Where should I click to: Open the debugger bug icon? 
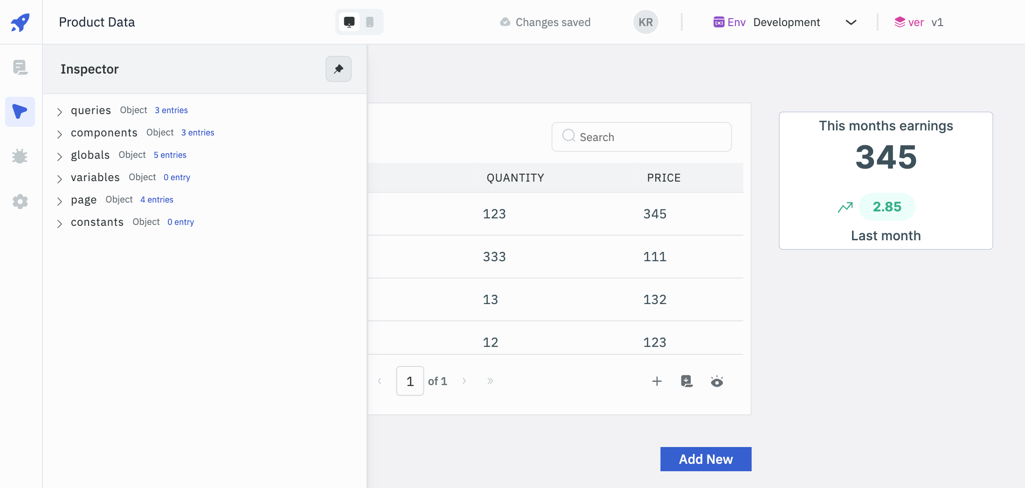pyautogui.click(x=20, y=156)
